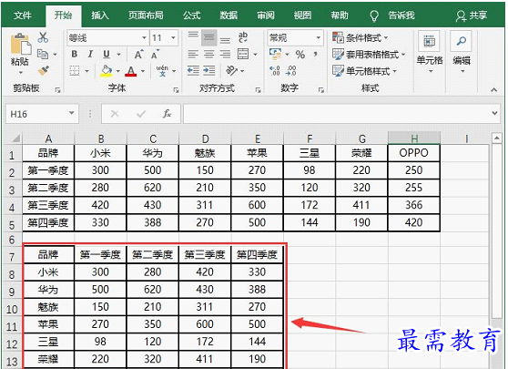Click the Format Painter brush icon

[43, 70]
